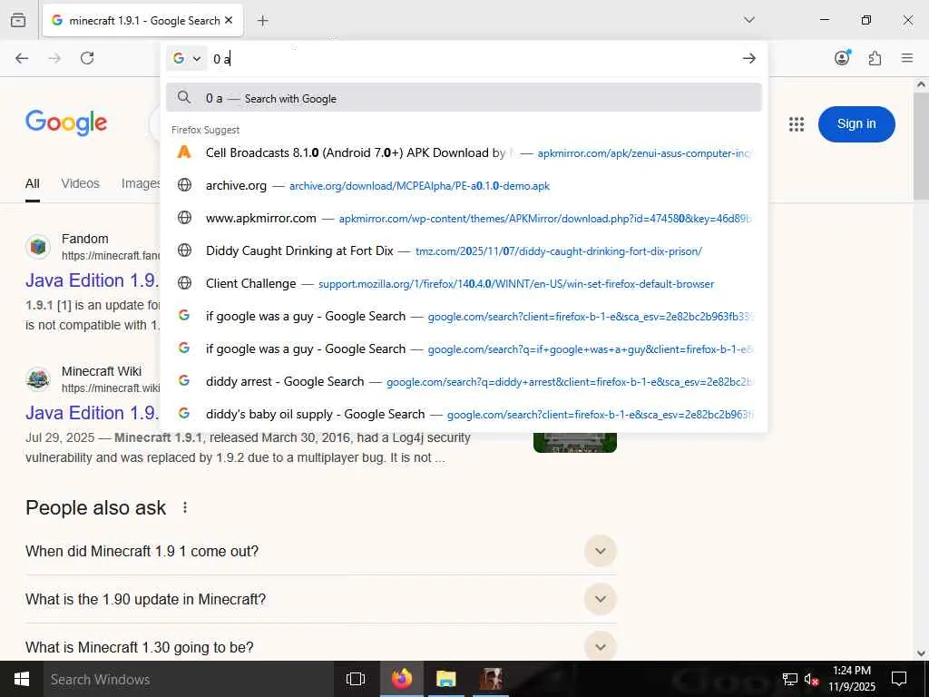The height and width of the screenshot is (697, 929).
Task: Click the Google logo
Action: click(x=66, y=123)
